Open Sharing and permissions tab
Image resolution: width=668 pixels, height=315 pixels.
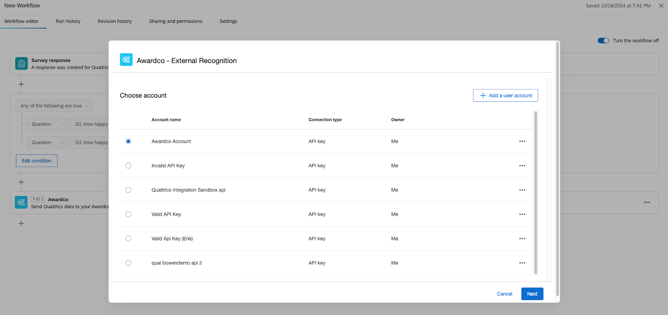pos(175,21)
